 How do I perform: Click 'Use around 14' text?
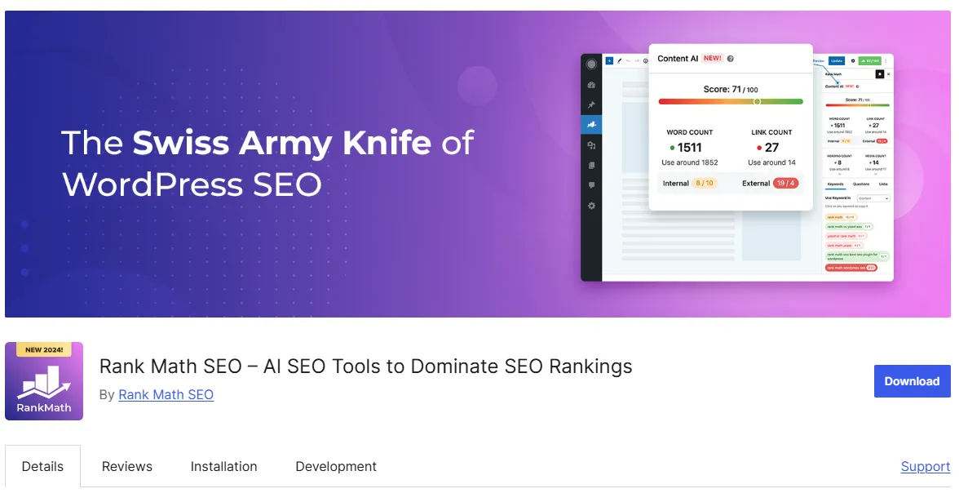771,163
